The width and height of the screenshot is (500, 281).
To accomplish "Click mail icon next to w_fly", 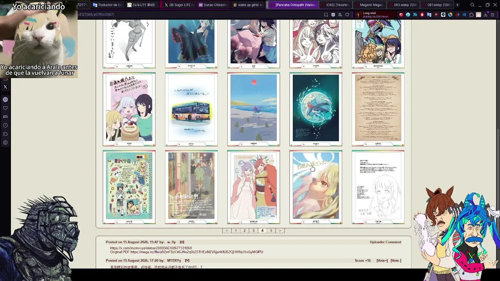I will 182,242.
